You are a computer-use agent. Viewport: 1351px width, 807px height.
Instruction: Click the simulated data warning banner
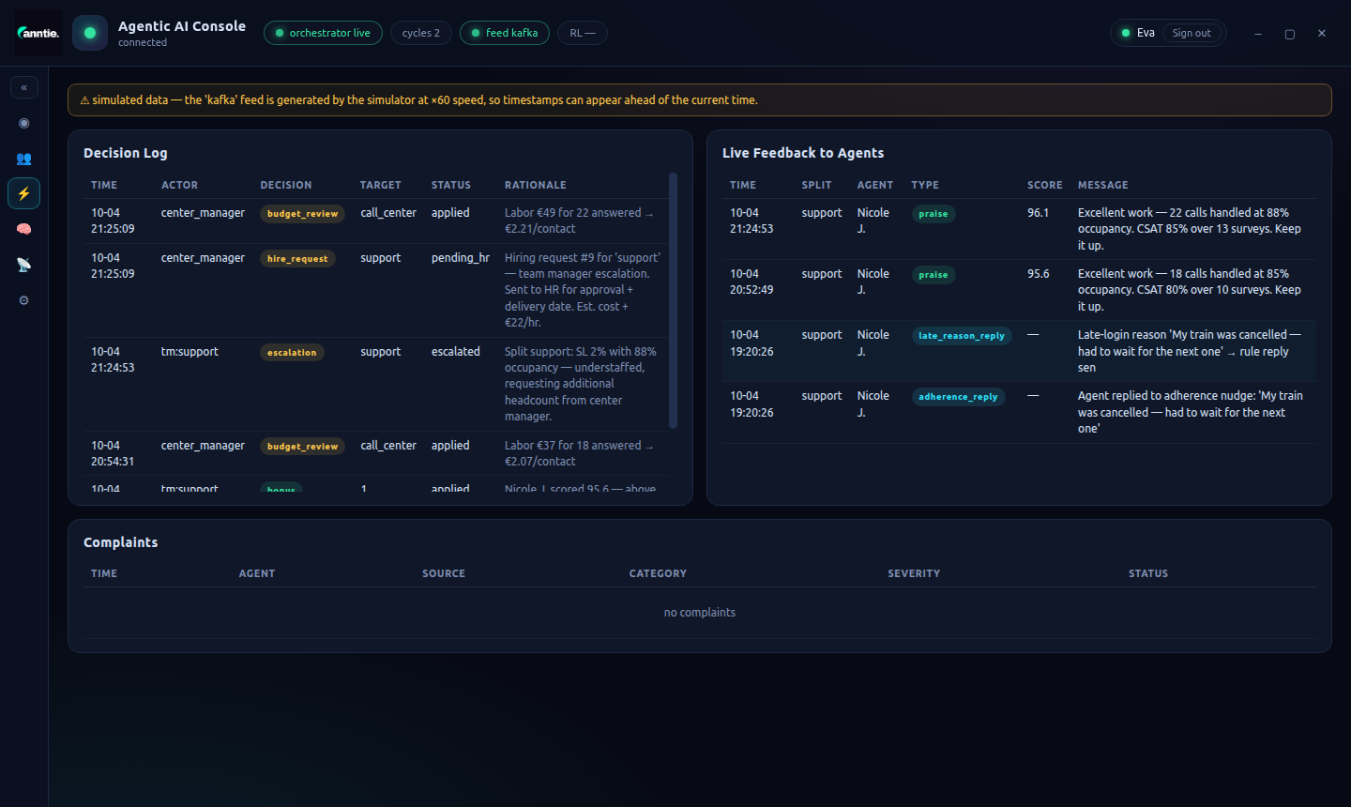[700, 100]
